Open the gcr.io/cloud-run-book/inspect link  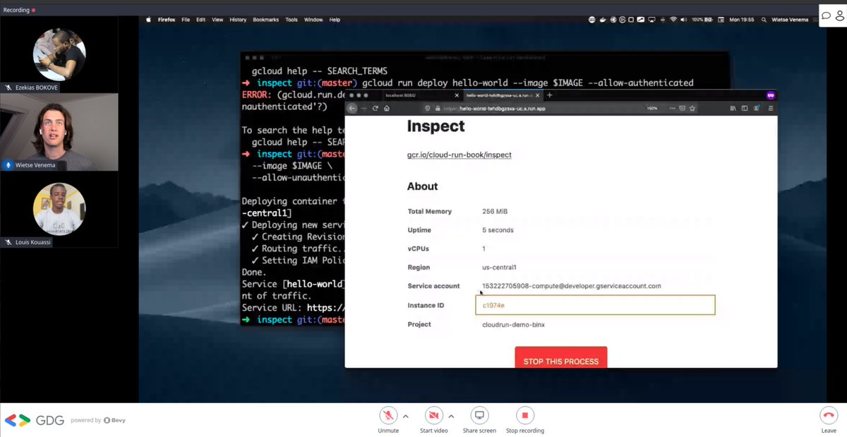click(x=459, y=155)
